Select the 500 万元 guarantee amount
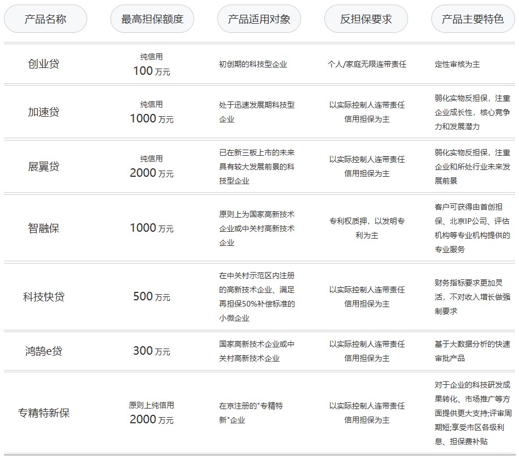This screenshot has height=459, width=519. click(151, 296)
